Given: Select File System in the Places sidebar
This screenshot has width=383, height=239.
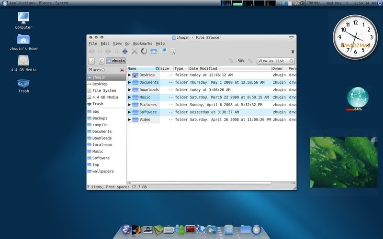Looking at the screenshot, I should 104,90.
